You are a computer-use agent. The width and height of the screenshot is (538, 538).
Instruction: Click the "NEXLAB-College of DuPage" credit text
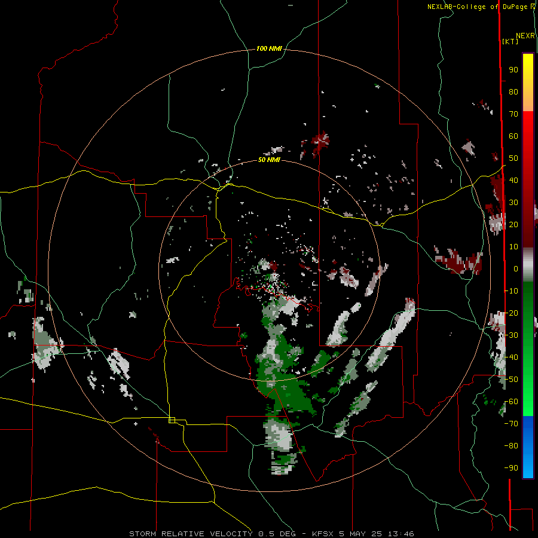(478, 7)
